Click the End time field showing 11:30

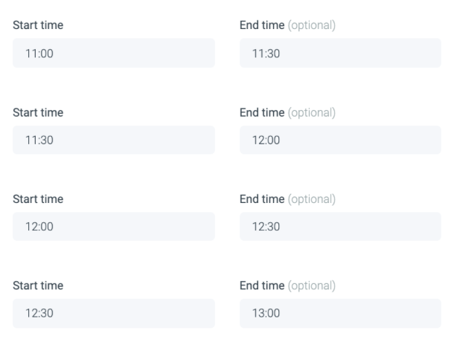tap(340, 54)
